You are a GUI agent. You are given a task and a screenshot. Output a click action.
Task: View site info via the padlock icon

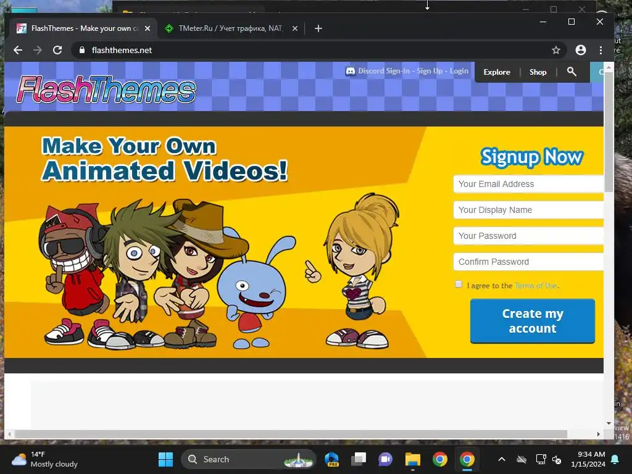pos(82,50)
